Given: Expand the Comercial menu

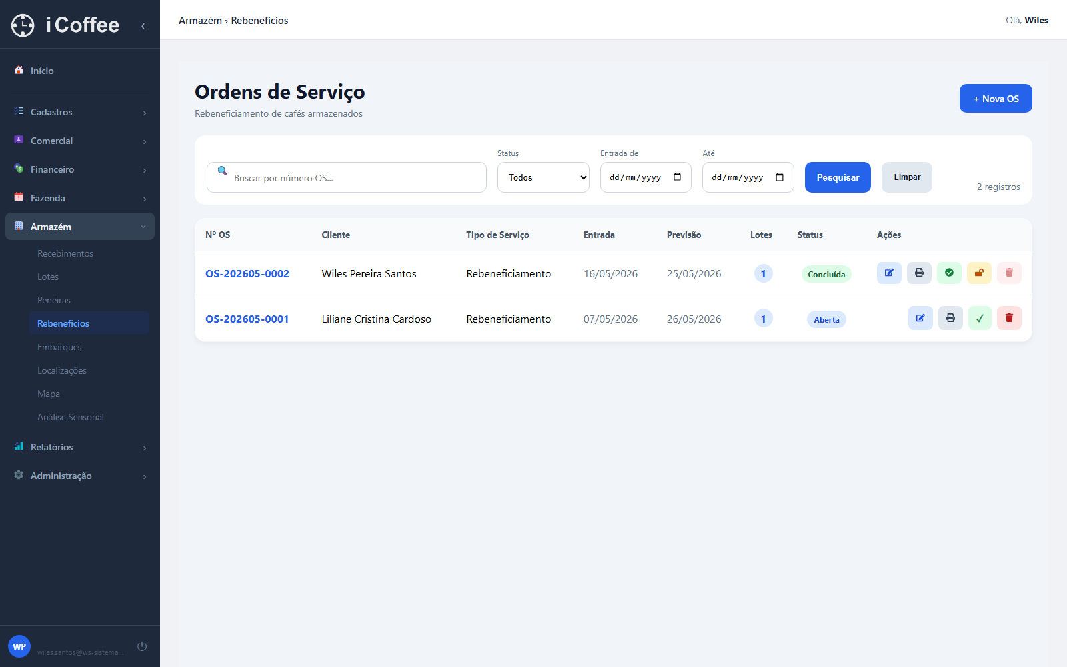Looking at the screenshot, I should [x=80, y=141].
